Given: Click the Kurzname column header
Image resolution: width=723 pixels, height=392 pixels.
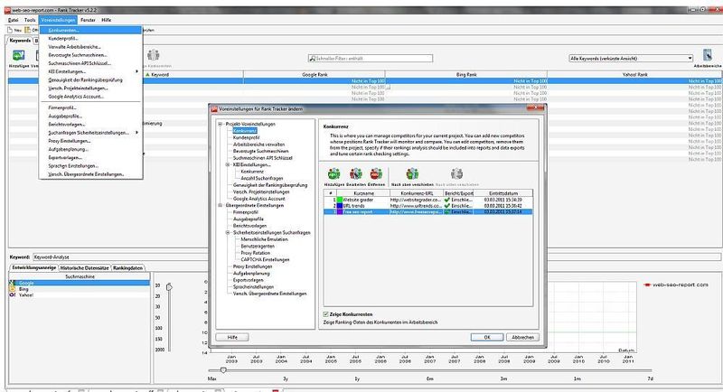Looking at the screenshot, I should (x=363, y=193).
